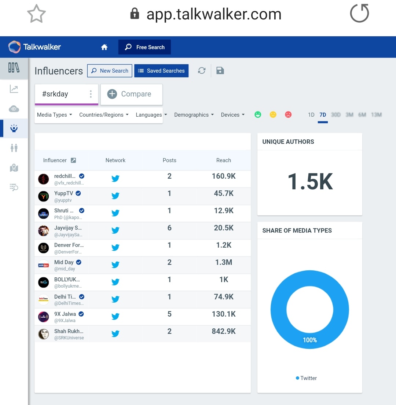This screenshot has width=396, height=405.
Task: Tap the lock icon in address bar
Action: pos(135,14)
